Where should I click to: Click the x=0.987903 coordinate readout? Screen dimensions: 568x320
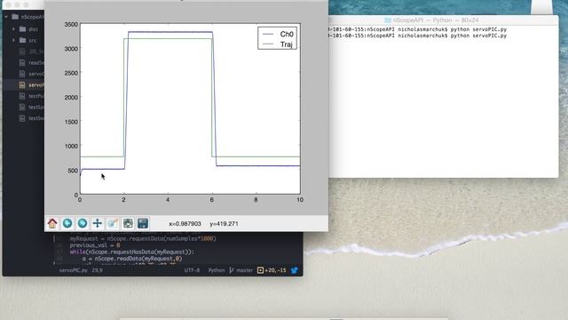click(185, 224)
